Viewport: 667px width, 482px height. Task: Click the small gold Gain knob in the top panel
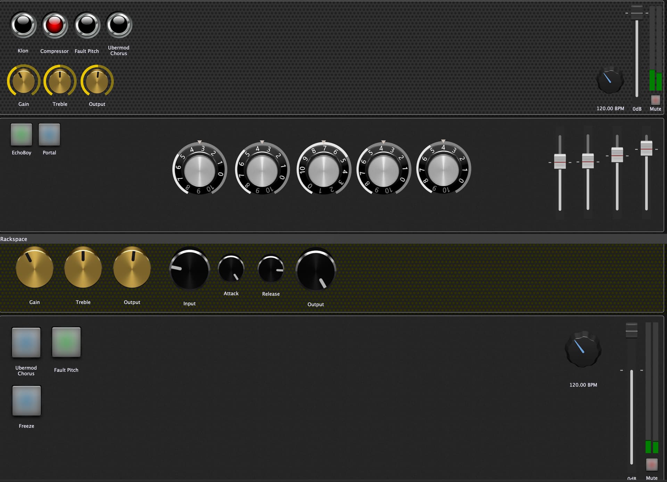point(24,81)
